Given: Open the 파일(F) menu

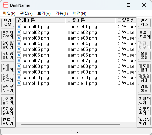Looking at the screenshot, I should (9, 14).
